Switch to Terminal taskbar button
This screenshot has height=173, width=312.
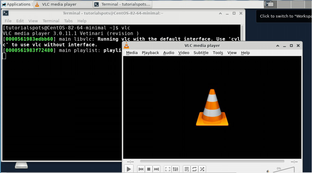(123, 4)
